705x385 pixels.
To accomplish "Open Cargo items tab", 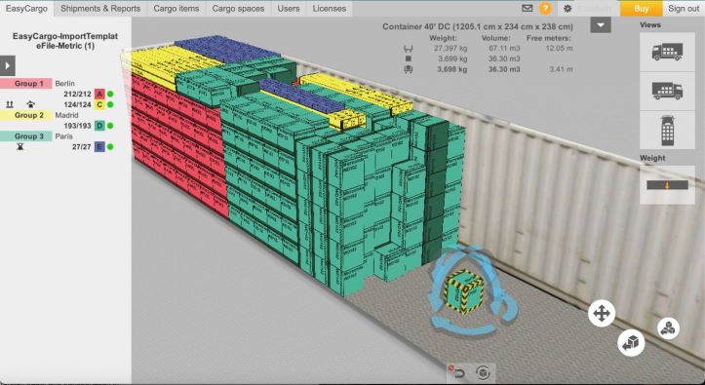I will tap(176, 8).
